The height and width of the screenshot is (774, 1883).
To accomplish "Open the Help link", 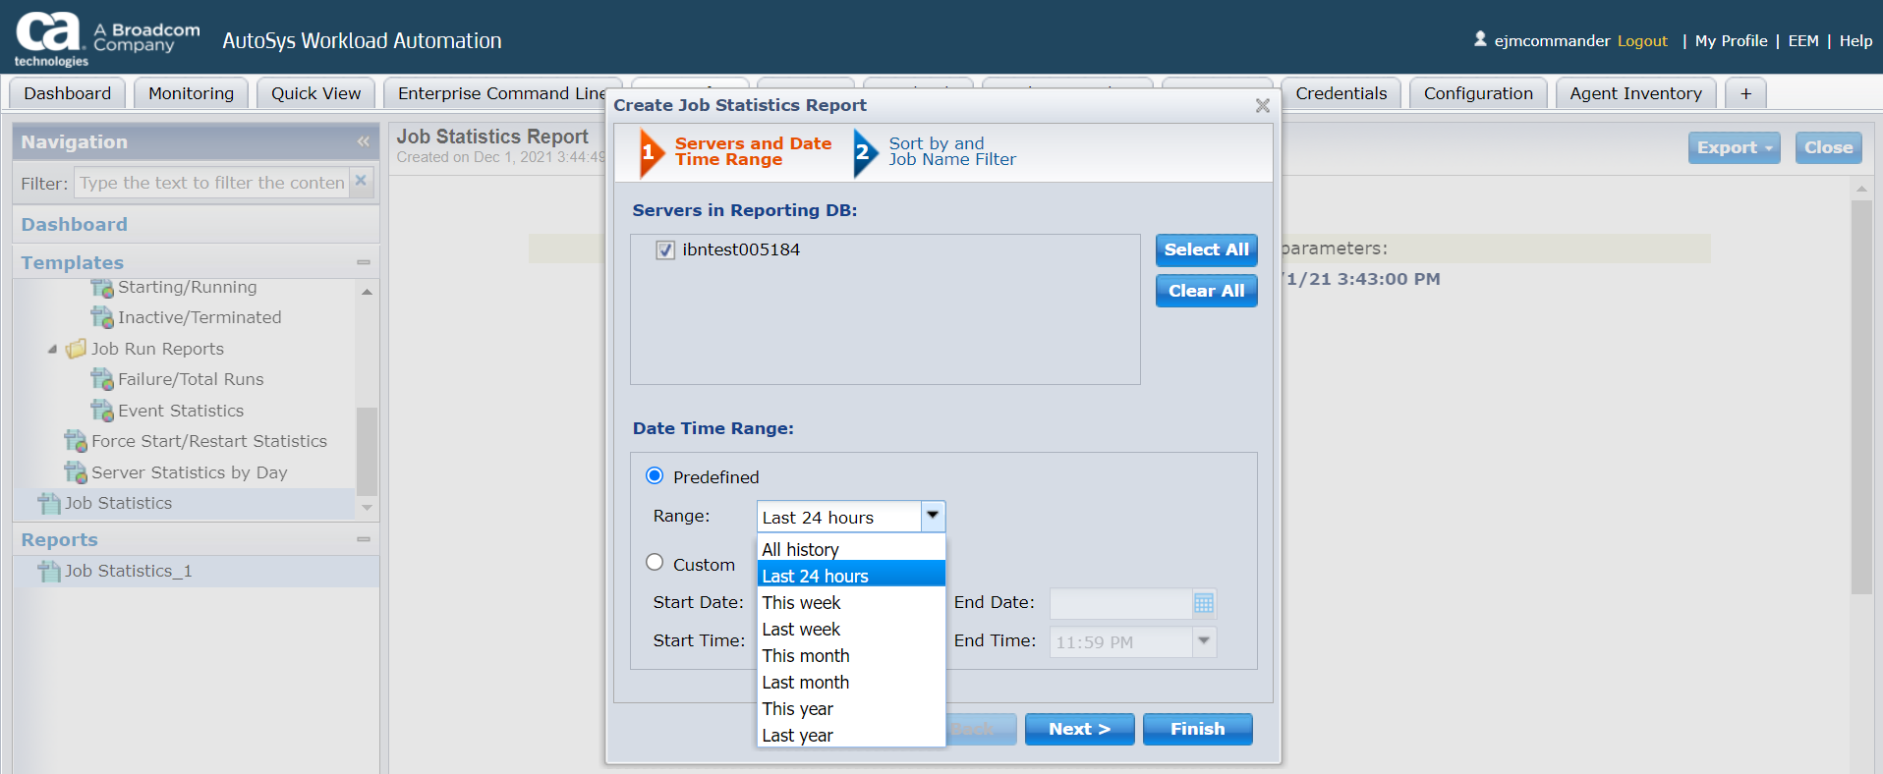I will click(1855, 40).
